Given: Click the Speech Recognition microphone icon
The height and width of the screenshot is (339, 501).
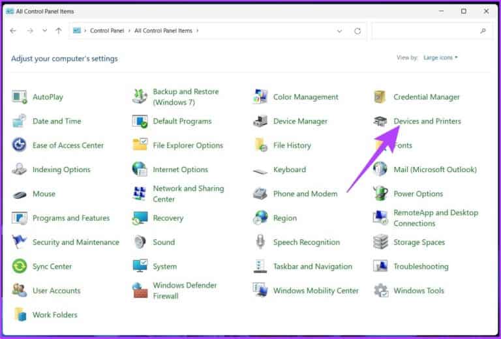Looking at the screenshot, I should tap(260, 242).
